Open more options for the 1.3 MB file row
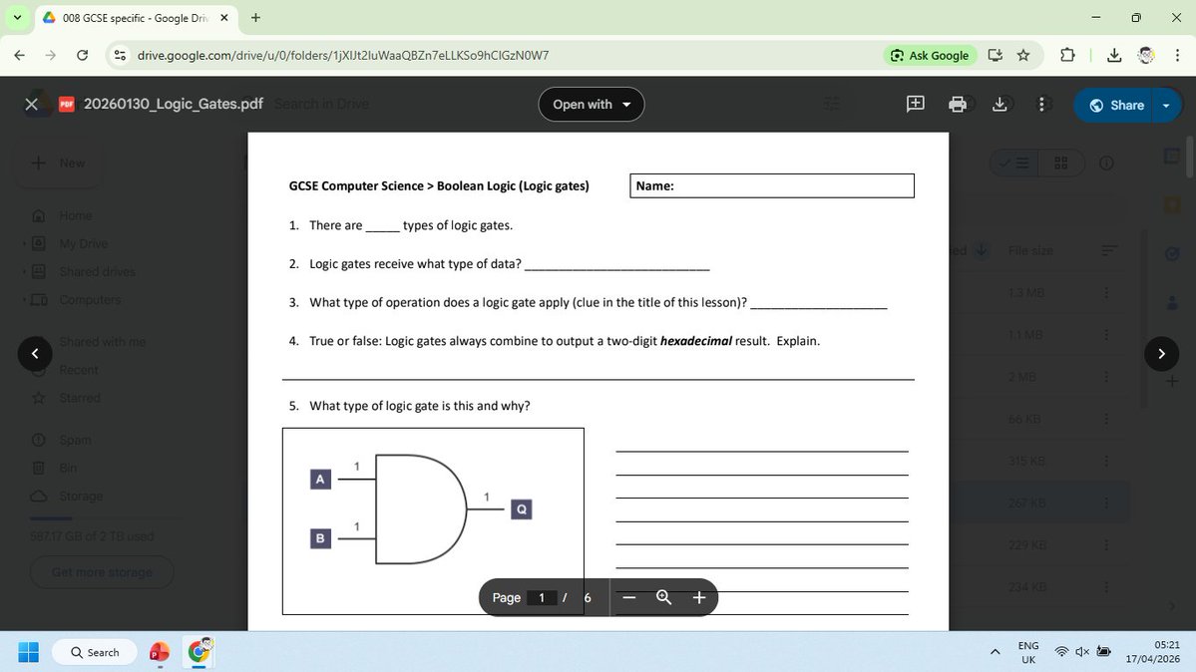1196x672 pixels. 1107,292
